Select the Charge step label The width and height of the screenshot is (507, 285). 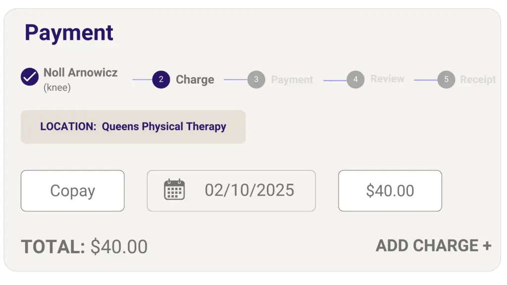(195, 80)
